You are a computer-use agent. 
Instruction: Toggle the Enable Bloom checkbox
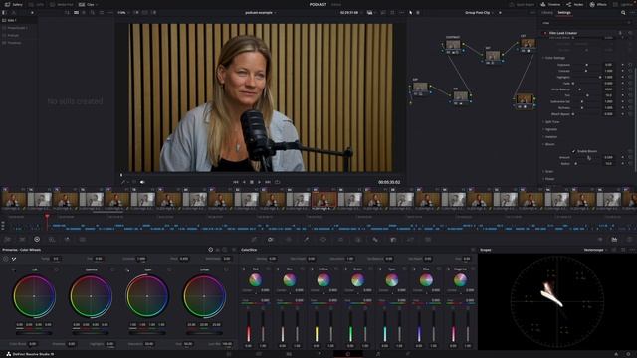tap(574, 151)
